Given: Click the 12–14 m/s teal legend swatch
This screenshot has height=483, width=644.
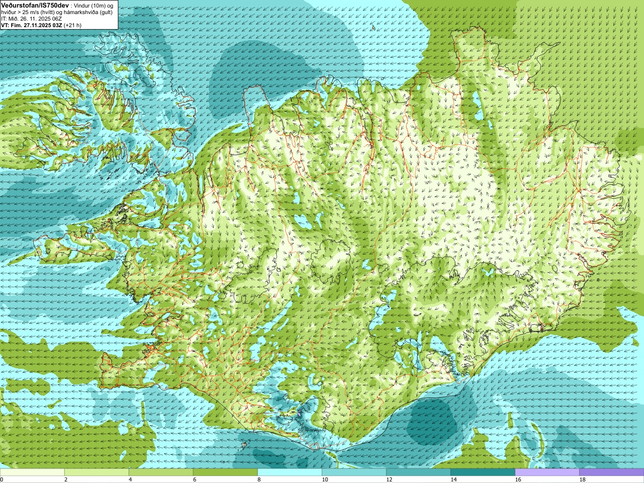Looking at the screenshot, I should click(419, 472).
